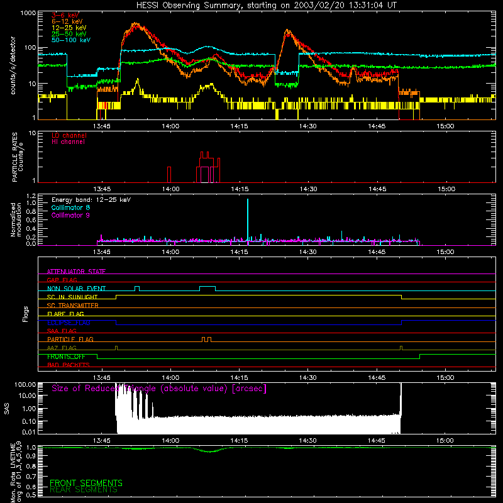Click the 'SAS' vertical axis label

pos(7,409)
